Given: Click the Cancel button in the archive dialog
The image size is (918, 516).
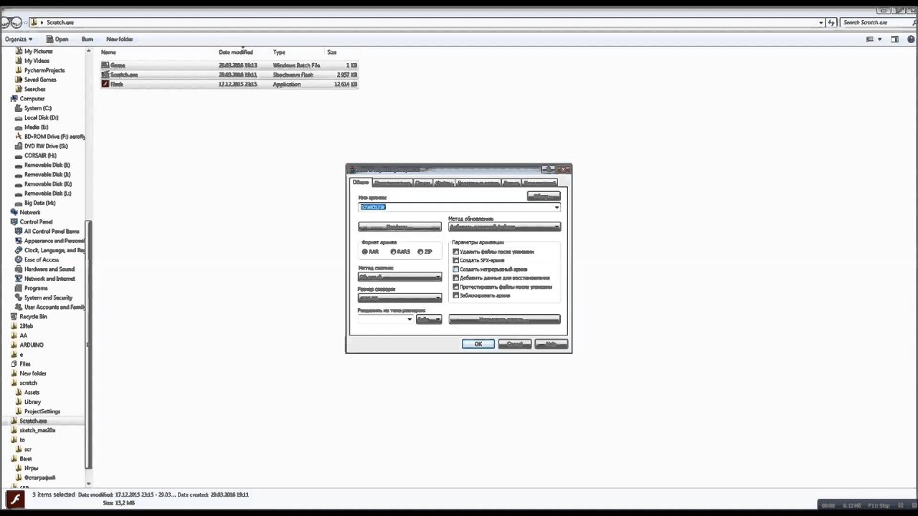Looking at the screenshot, I should 515,344.
